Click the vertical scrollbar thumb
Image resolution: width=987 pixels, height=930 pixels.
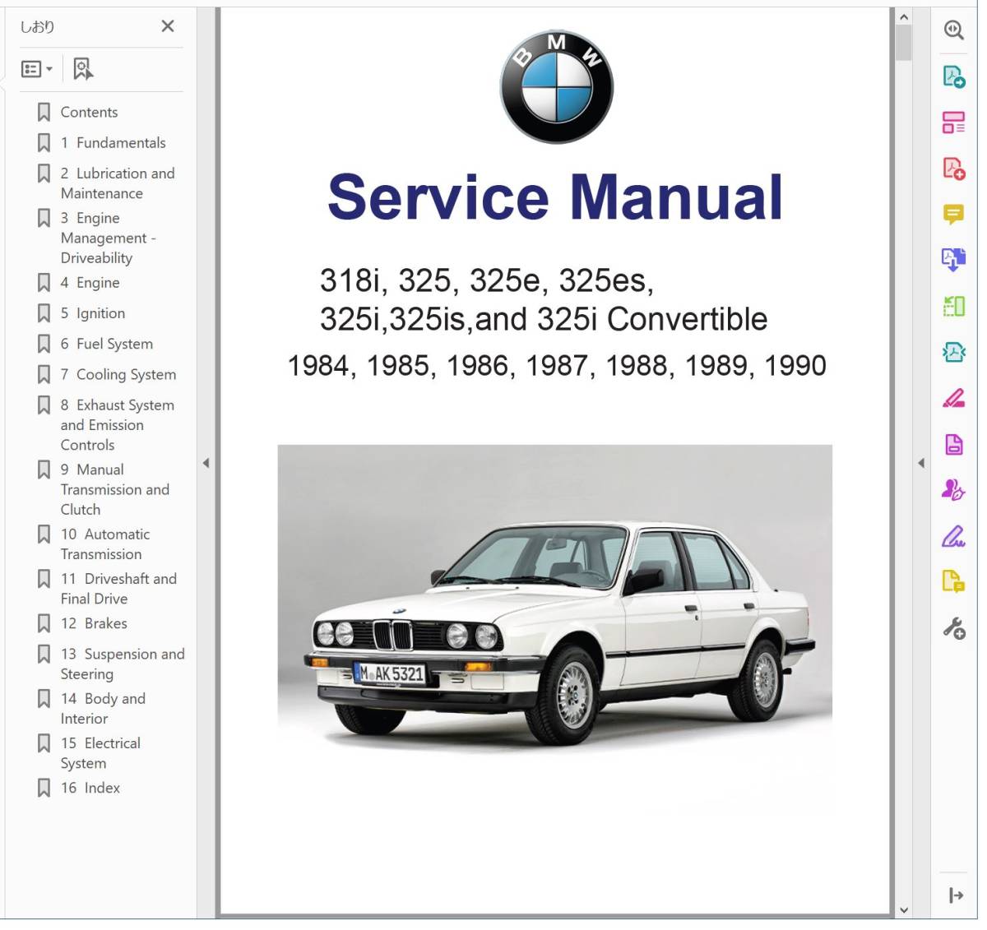904,43
